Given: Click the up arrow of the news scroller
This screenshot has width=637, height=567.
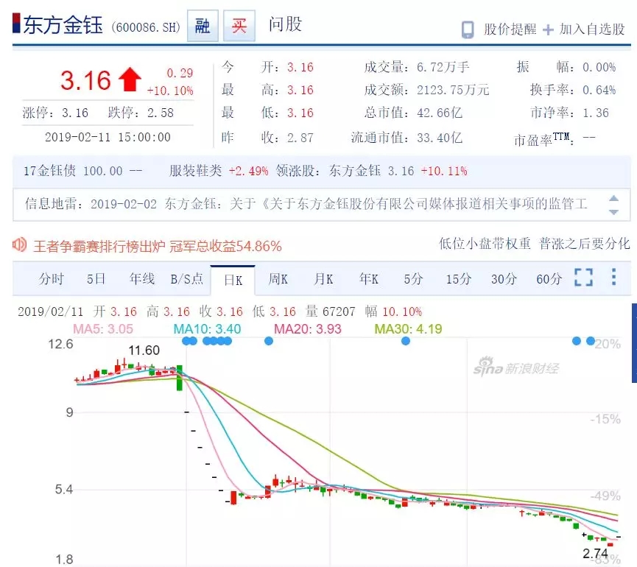Looking at the screenshot, I should pyautogui.click(x=614, y=198).
